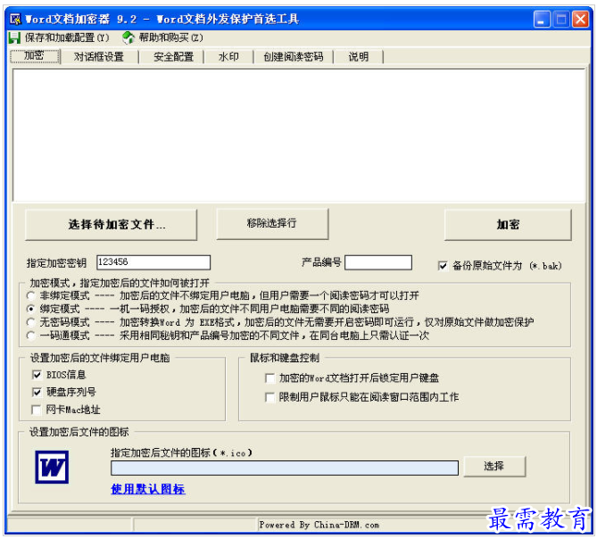This screenshot has height=547, width=597.
Task: Close the Word文档加密器 window
Action: [581, 19]
